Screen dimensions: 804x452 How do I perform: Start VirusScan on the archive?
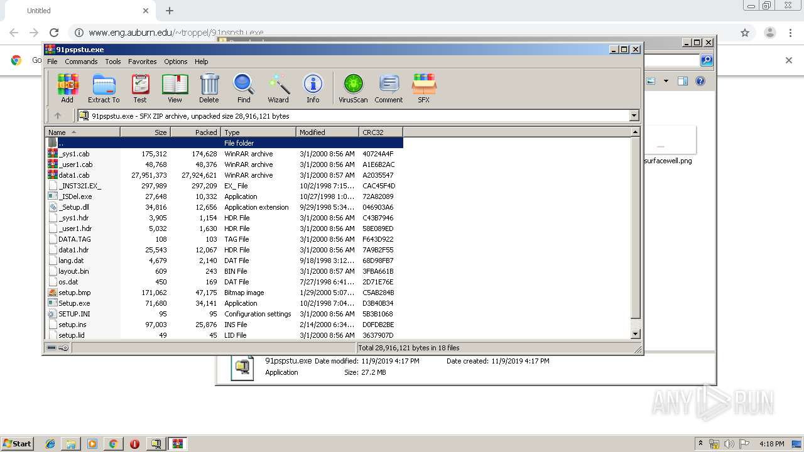coord(353,88)
